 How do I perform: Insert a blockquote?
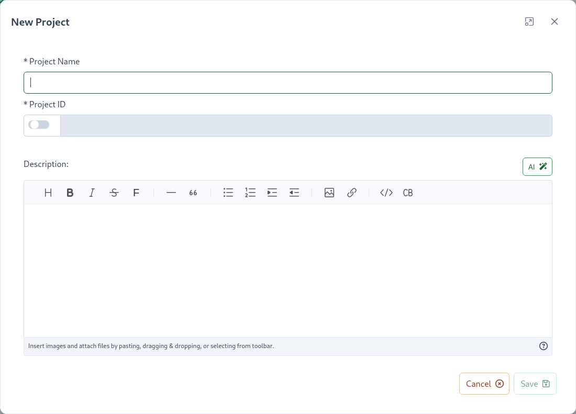click(x=193, y=193)
